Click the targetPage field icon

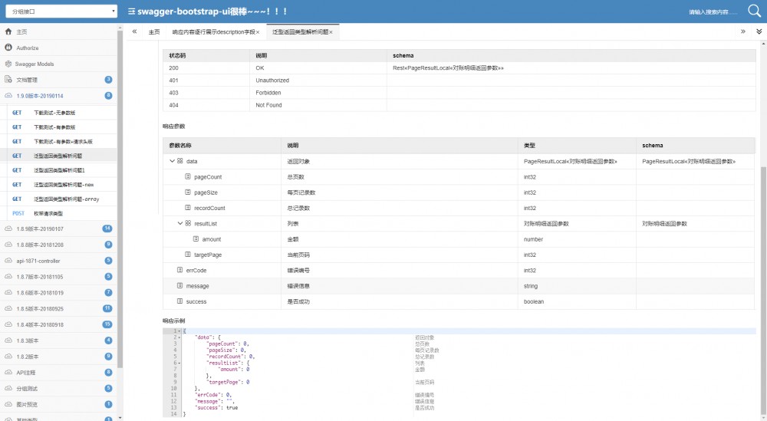188,255
